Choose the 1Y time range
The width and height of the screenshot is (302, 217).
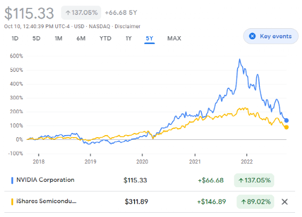128,38
